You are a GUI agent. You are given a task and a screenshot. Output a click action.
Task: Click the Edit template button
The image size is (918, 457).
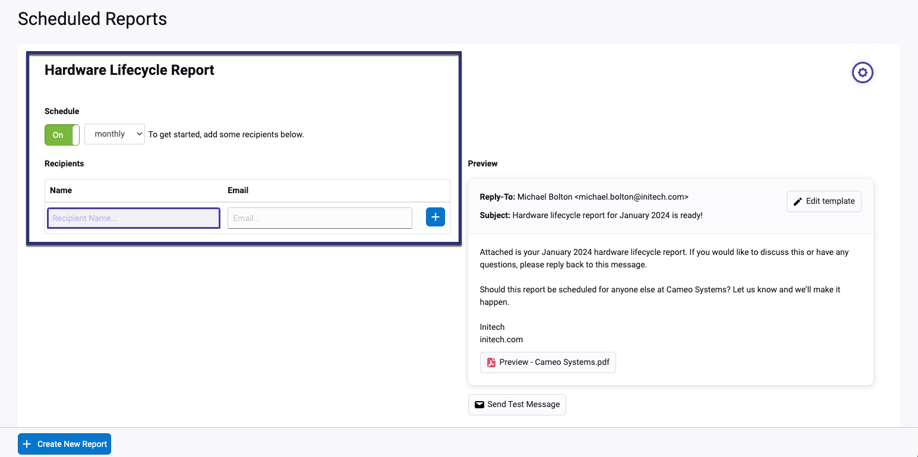824,201
